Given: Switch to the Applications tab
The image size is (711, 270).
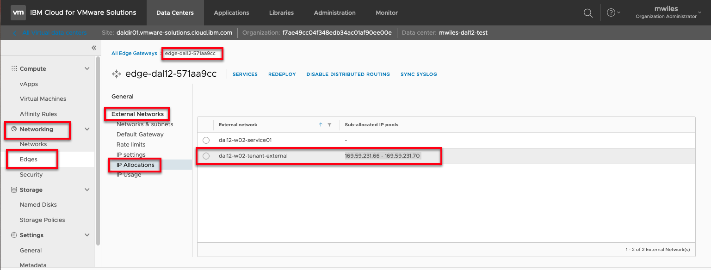Looking at the screenshot, I should pyautogui.click(x=231, y=13).
